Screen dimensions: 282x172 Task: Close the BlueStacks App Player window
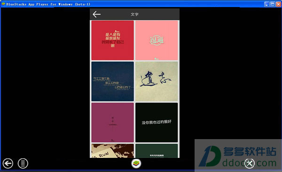tap(278, 4)
